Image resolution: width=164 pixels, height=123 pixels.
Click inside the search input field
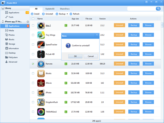tap(141, 9)
